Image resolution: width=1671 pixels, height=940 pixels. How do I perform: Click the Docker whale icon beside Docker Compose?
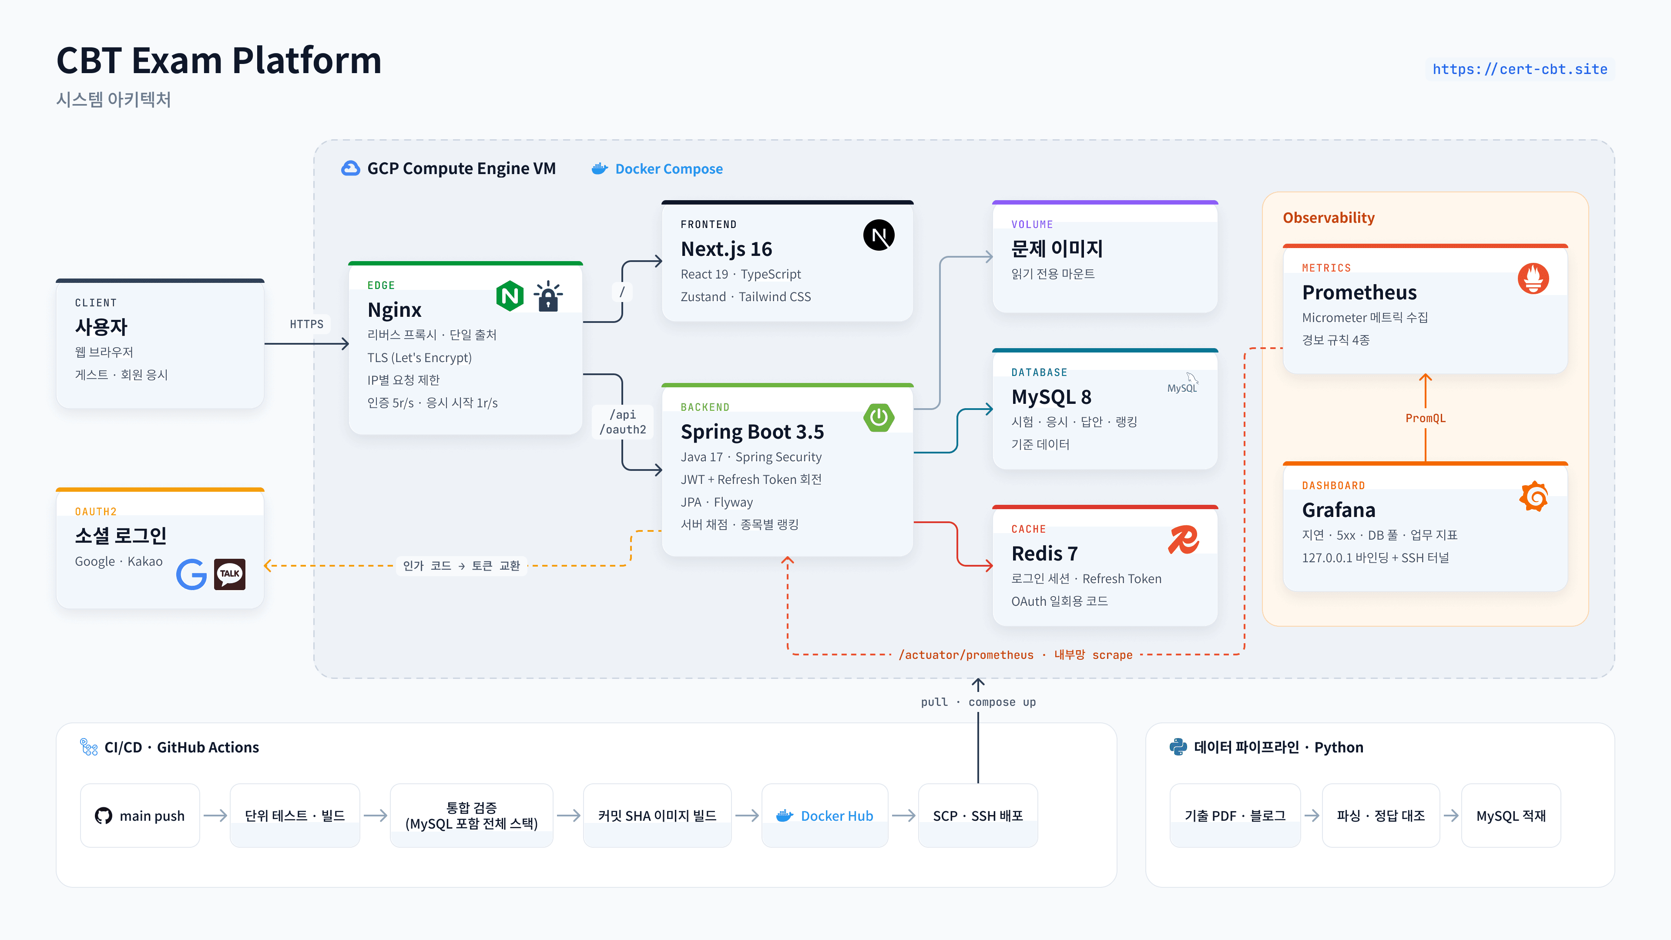[x=599, y=169]
